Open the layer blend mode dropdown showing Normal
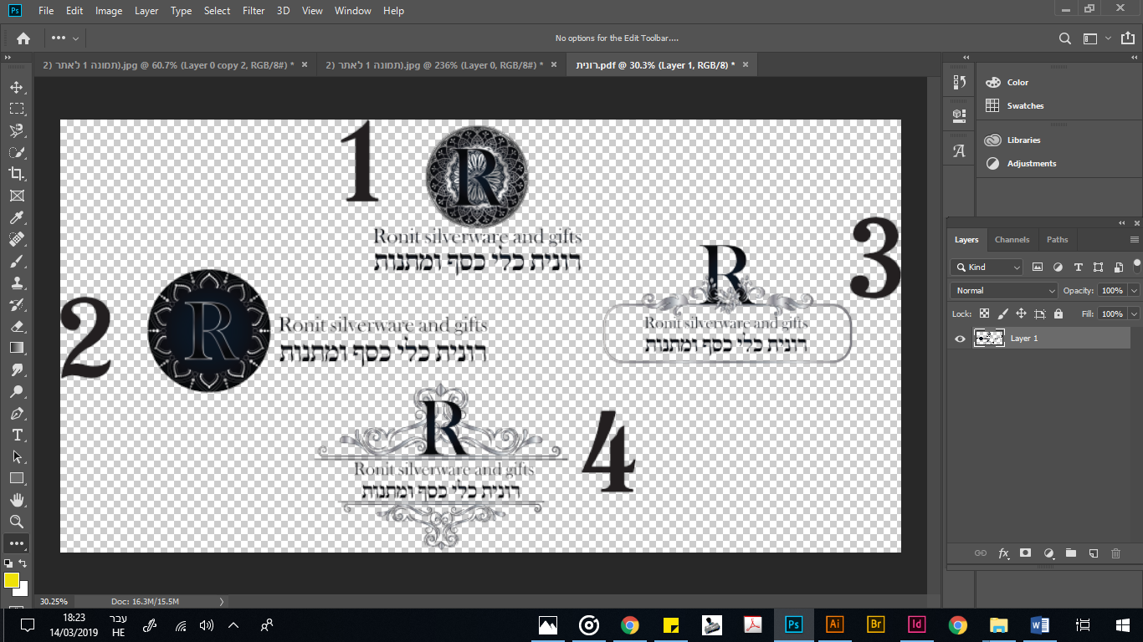Image resolution: width=1143 pixels, height=642 pixels. pos(1002,290)
